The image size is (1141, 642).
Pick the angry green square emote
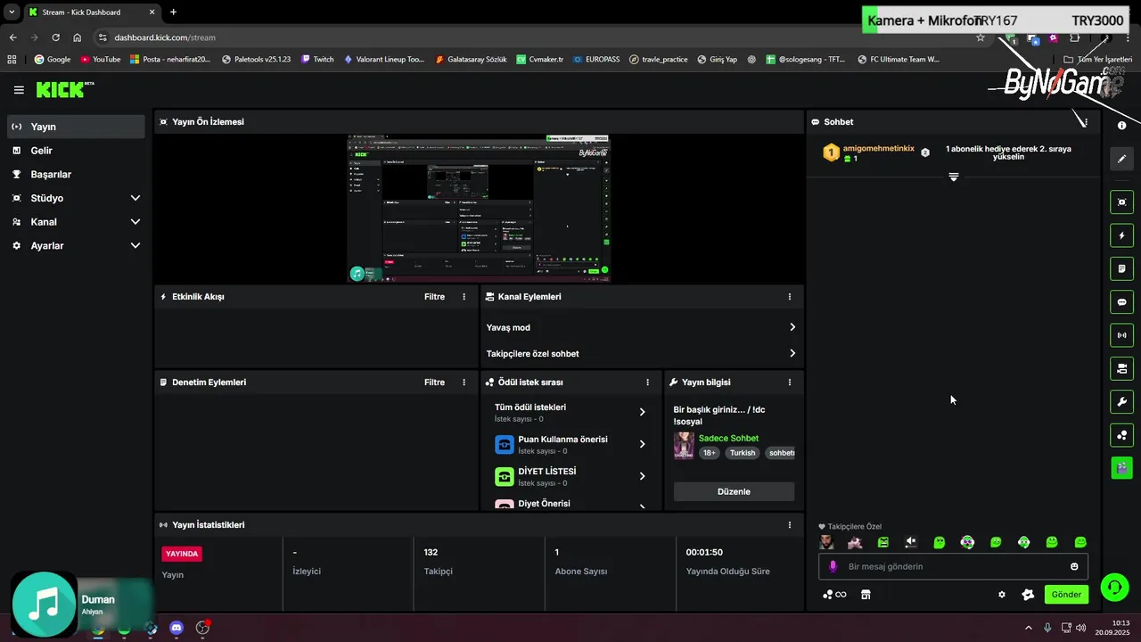tap(883, 542)
